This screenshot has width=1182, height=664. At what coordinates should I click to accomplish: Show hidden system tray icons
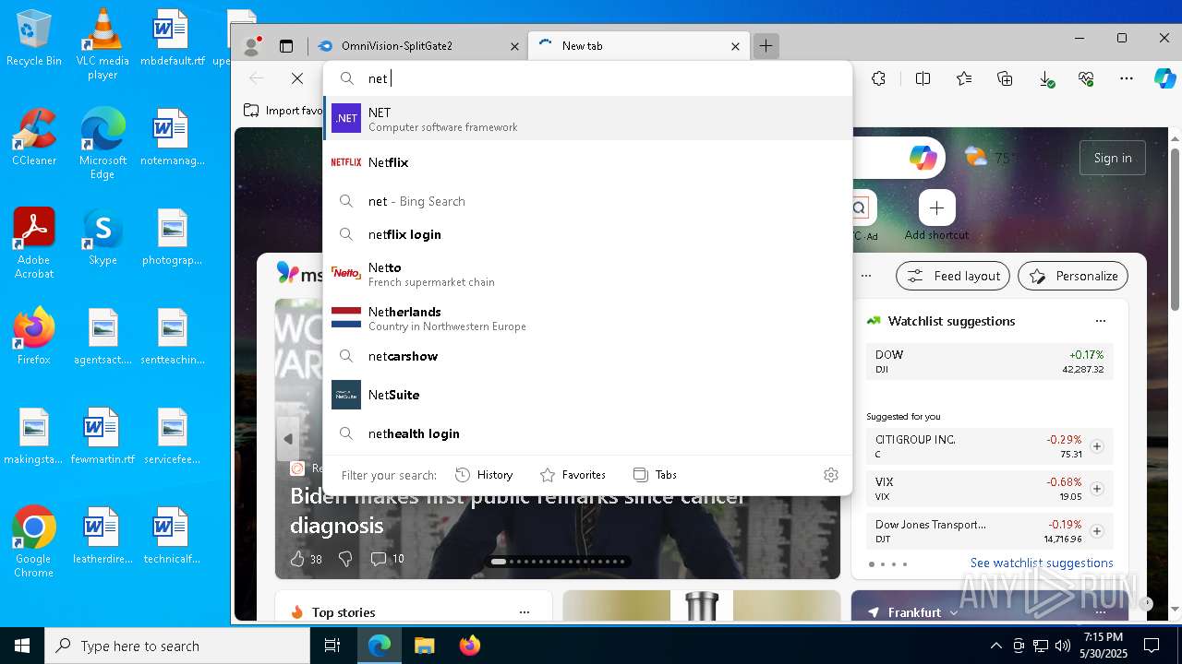coord(995,646)
